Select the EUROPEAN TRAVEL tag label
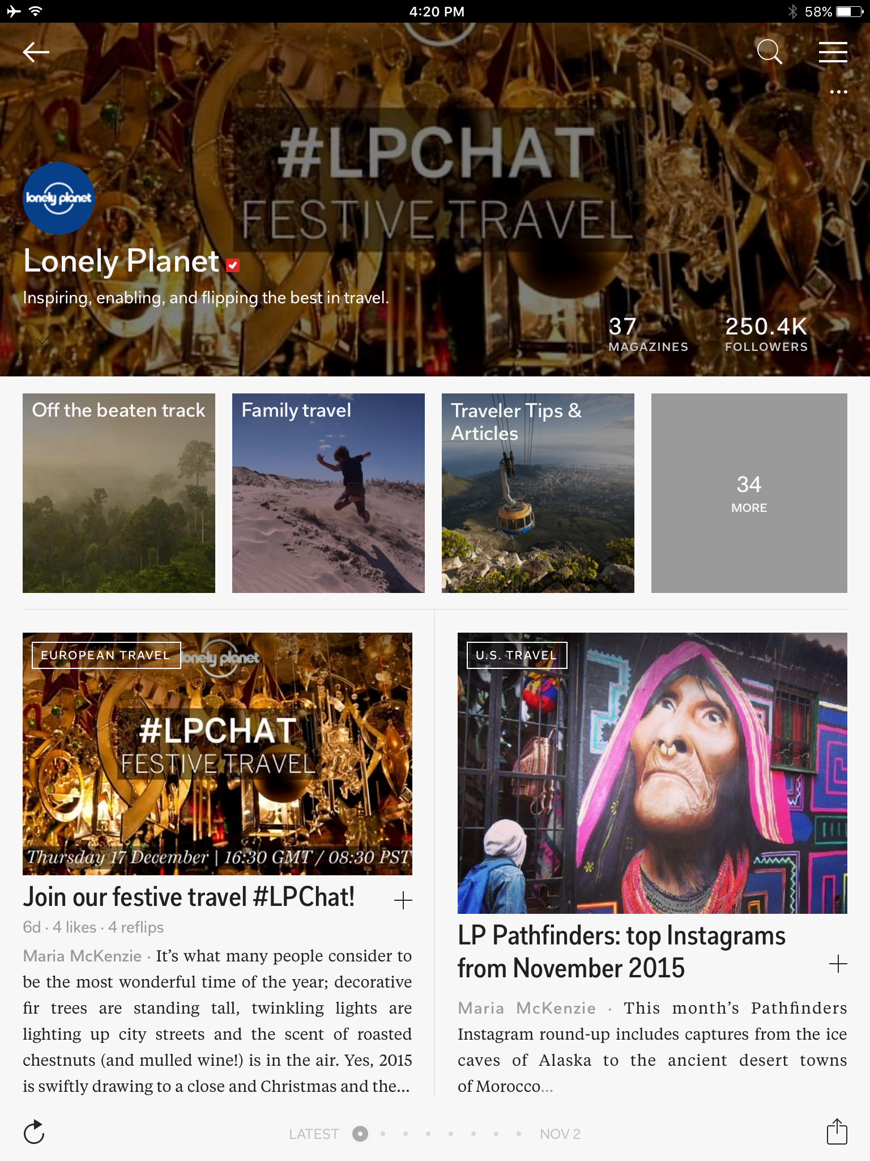This screenshot has height=1161, width=870. tap(106, 655)
